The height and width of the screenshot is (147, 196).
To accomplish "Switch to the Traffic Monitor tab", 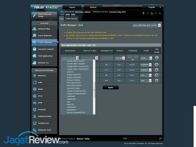I will [x=71, y=19].
